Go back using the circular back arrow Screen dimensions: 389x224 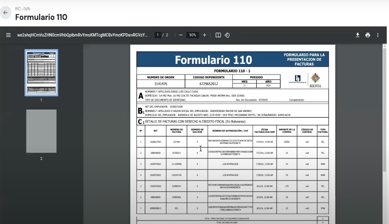coord(6,12)
